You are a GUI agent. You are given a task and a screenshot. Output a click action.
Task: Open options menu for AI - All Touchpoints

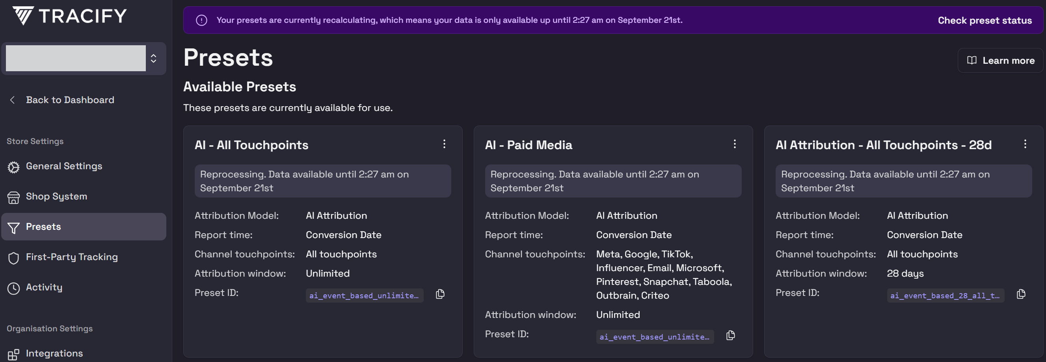coord(444,144)
